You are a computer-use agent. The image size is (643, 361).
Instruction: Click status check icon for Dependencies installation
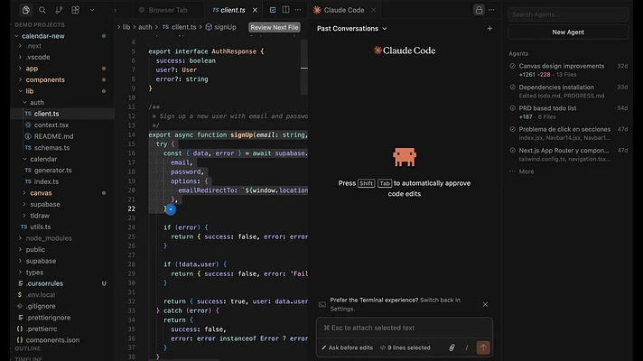(x=513, y=87)
